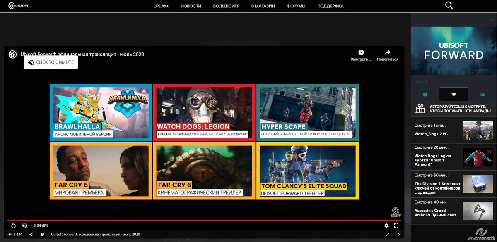
Task: Open the UPLAY+ menu item
Action: pos(161,6)
